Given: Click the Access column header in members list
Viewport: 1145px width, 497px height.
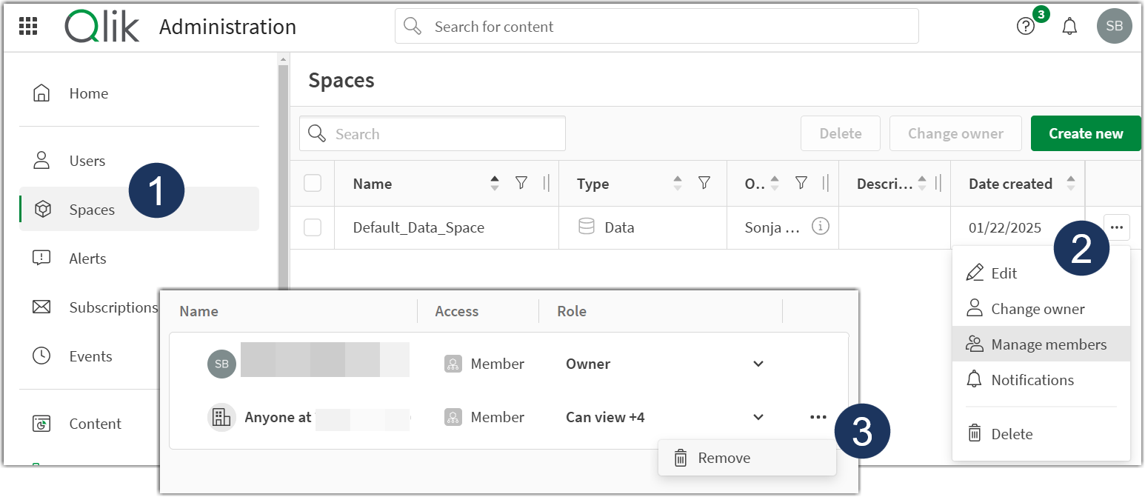Looking at the screenshot, I should pos(457,311).
